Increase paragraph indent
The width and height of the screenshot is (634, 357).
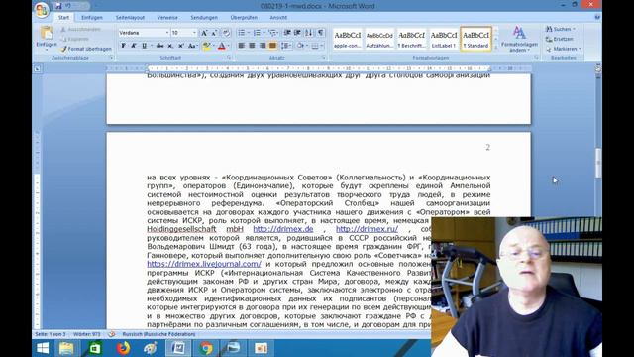pyautogui.click(x=297, y=33)
